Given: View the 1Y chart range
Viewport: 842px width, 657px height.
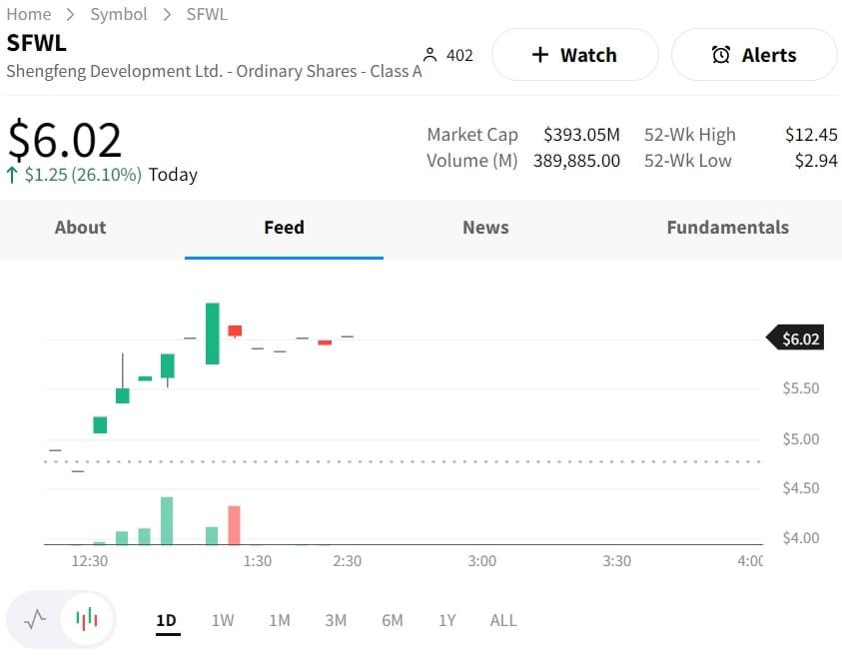Looking at the screenshot, I should [446, 620].
